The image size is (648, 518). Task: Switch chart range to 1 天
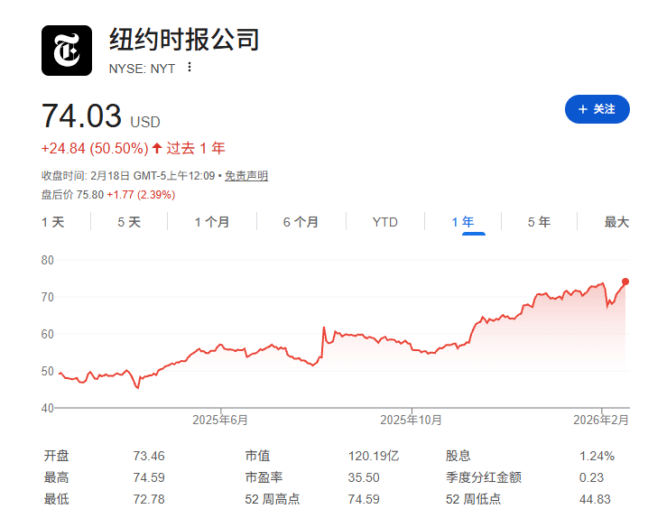pos(53,222)
